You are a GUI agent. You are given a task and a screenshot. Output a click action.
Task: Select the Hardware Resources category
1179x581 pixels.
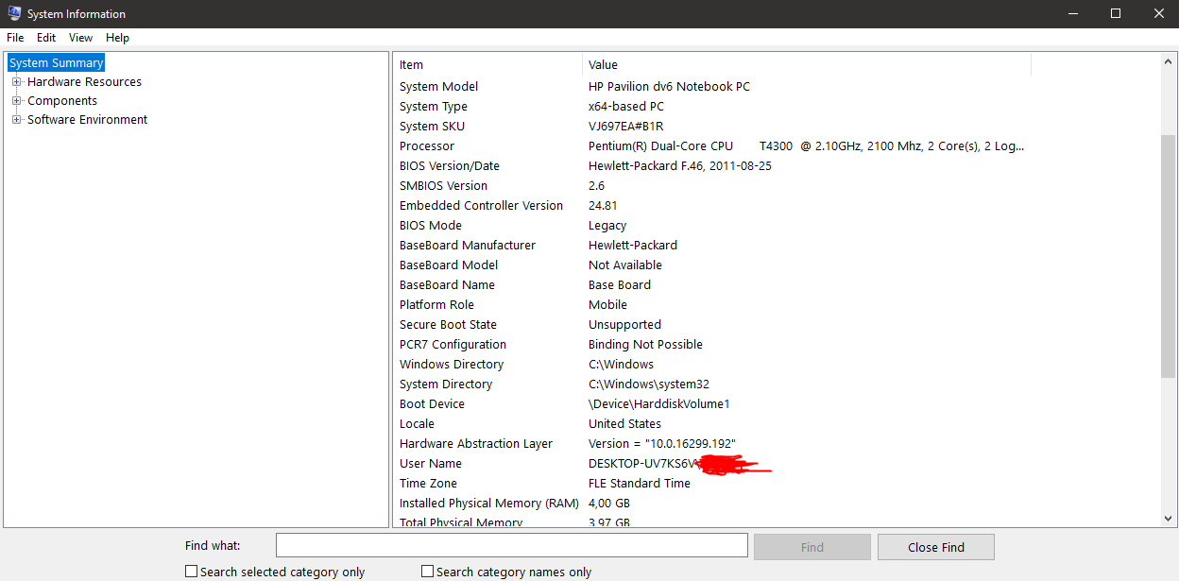(x=84, y=82)
